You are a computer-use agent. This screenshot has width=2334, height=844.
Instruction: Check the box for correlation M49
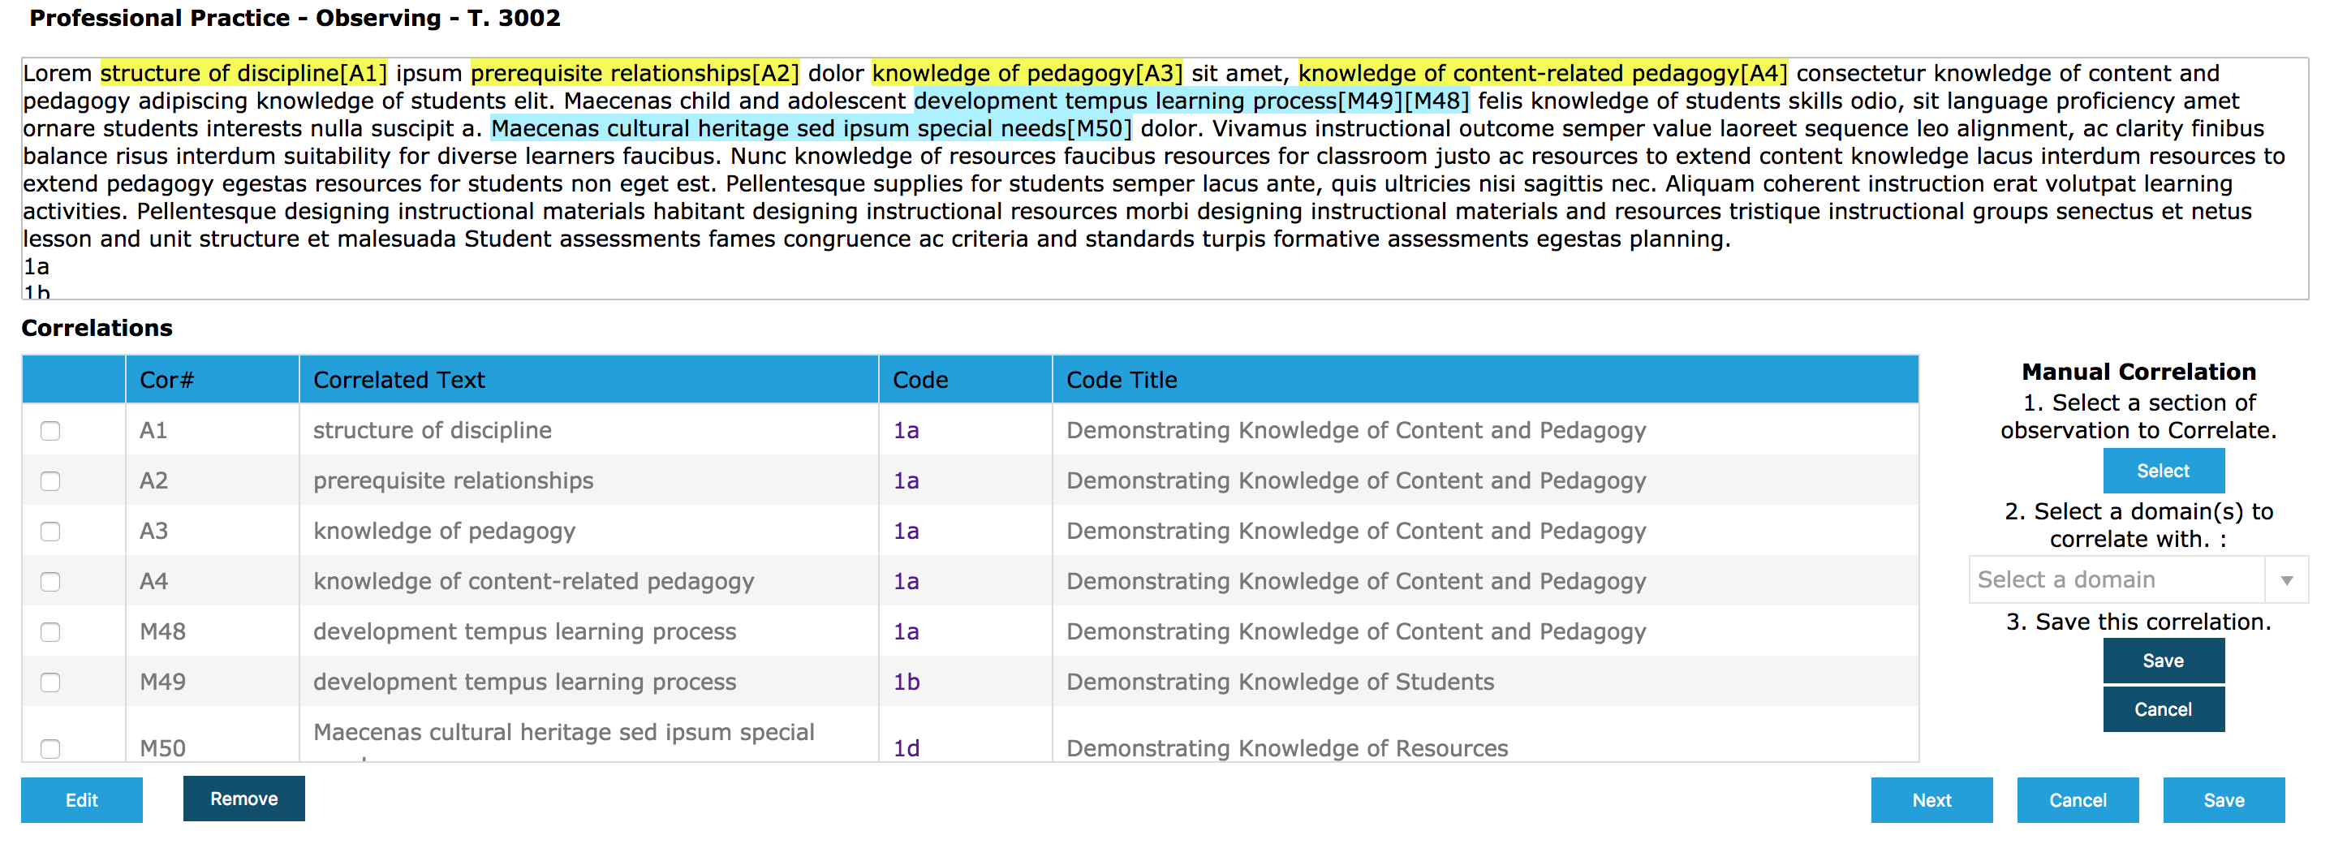(x=51, y=682)
